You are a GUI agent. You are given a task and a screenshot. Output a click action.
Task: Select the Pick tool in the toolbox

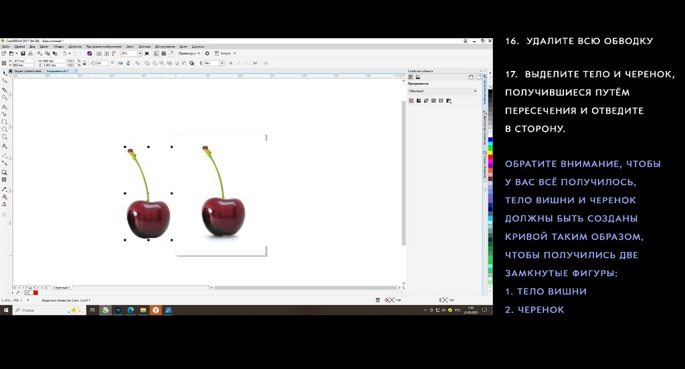pyautogui.click(x=5, y=72)
